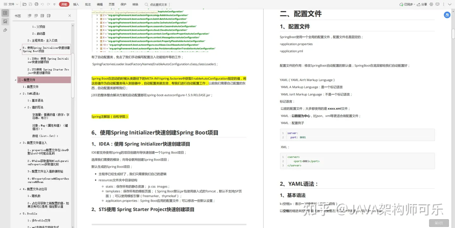Select bookmark 4、@PropertySource&@ImportResource&@Bean
The height and width of the screenshot is (228, 455).
(48, 180)
